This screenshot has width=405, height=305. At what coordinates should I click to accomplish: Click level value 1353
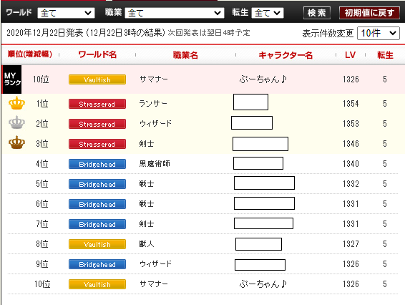(x=351, y=124)
